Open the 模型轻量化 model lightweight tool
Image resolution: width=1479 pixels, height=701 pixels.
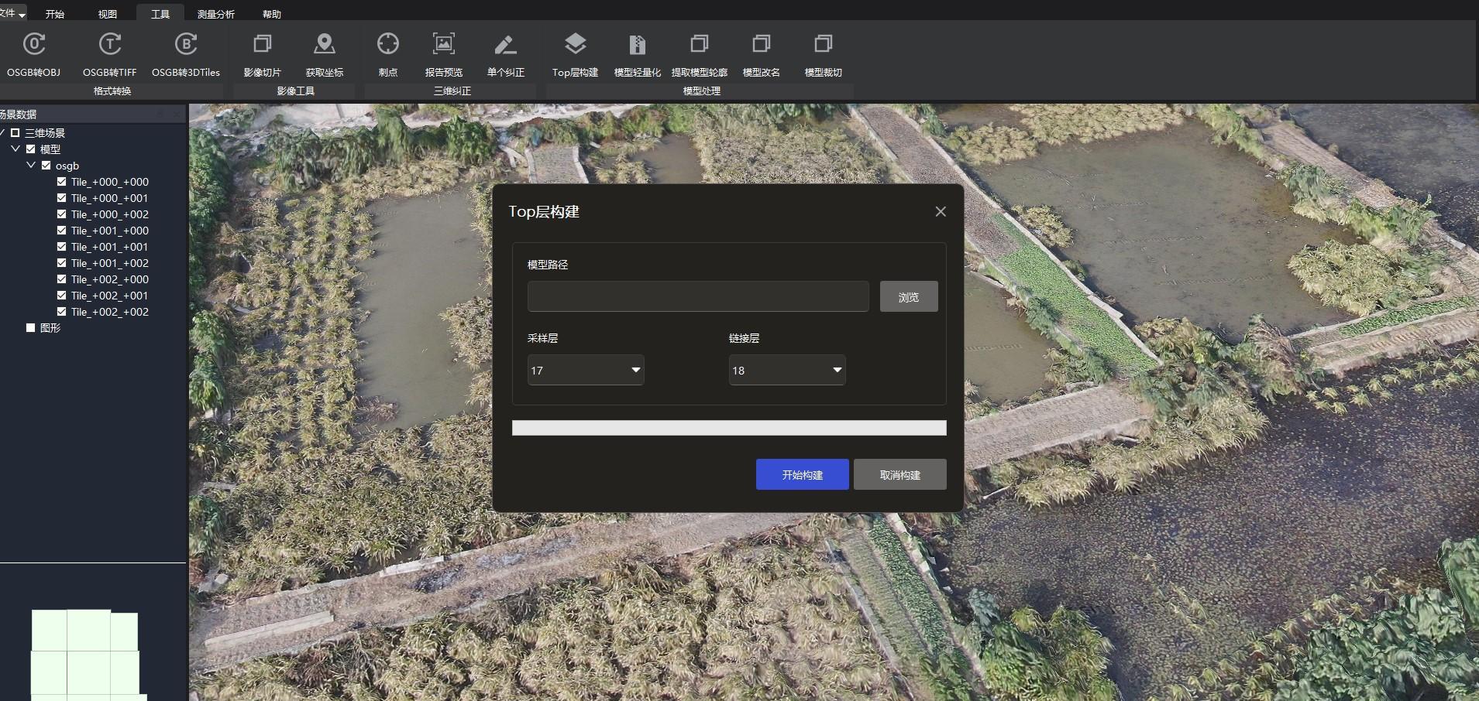pyautogui.click(x=638, y=54)
